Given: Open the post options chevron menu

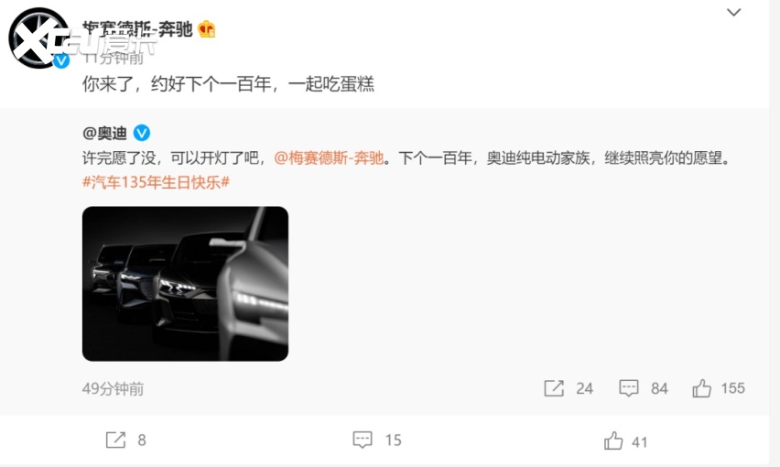Looking at the screenshot, I should (x=733, y=12).
